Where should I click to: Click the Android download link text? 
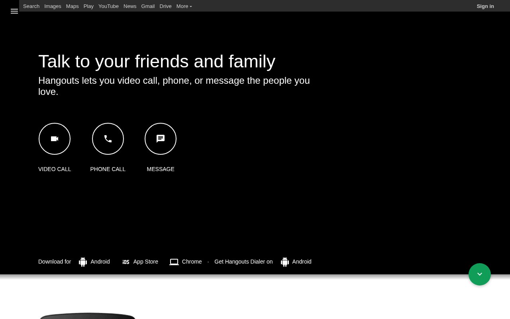click(100, 262)
